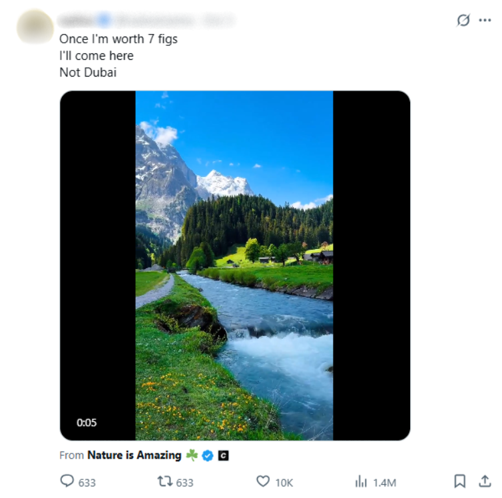
Task: Click the reply speech bubble icon
Action: [x=67, y=481]
